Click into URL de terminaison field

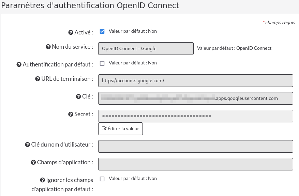(x=196, y=81)
